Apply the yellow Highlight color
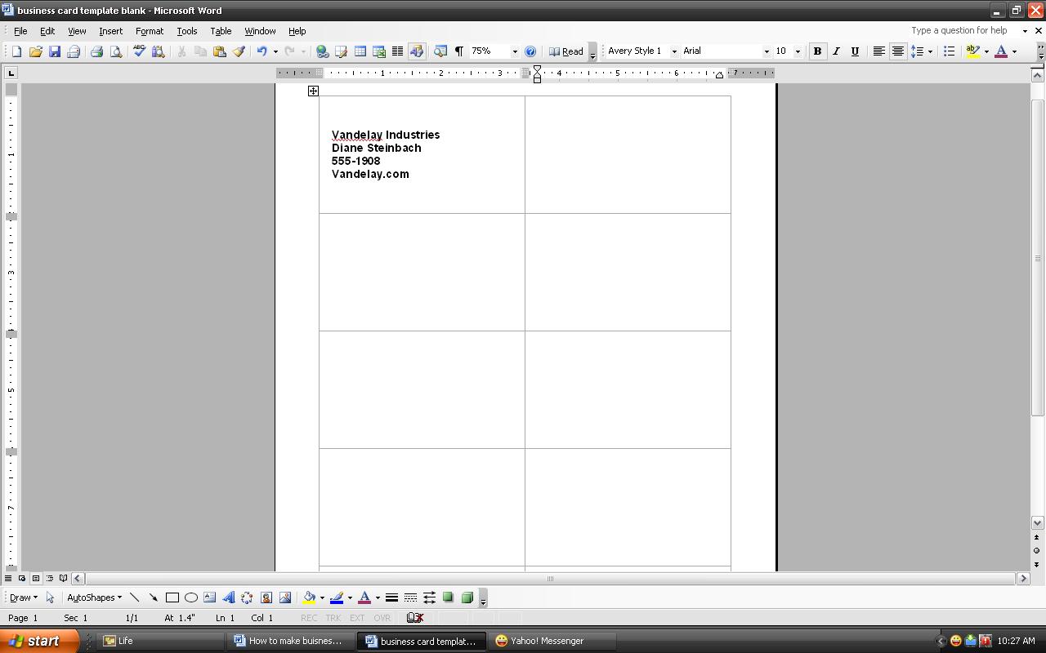 [x=972, y=51]
